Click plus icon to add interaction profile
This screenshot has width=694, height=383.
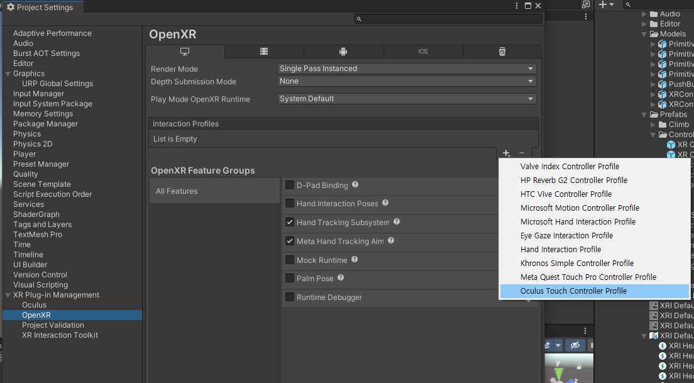click(x=506, y=153)
